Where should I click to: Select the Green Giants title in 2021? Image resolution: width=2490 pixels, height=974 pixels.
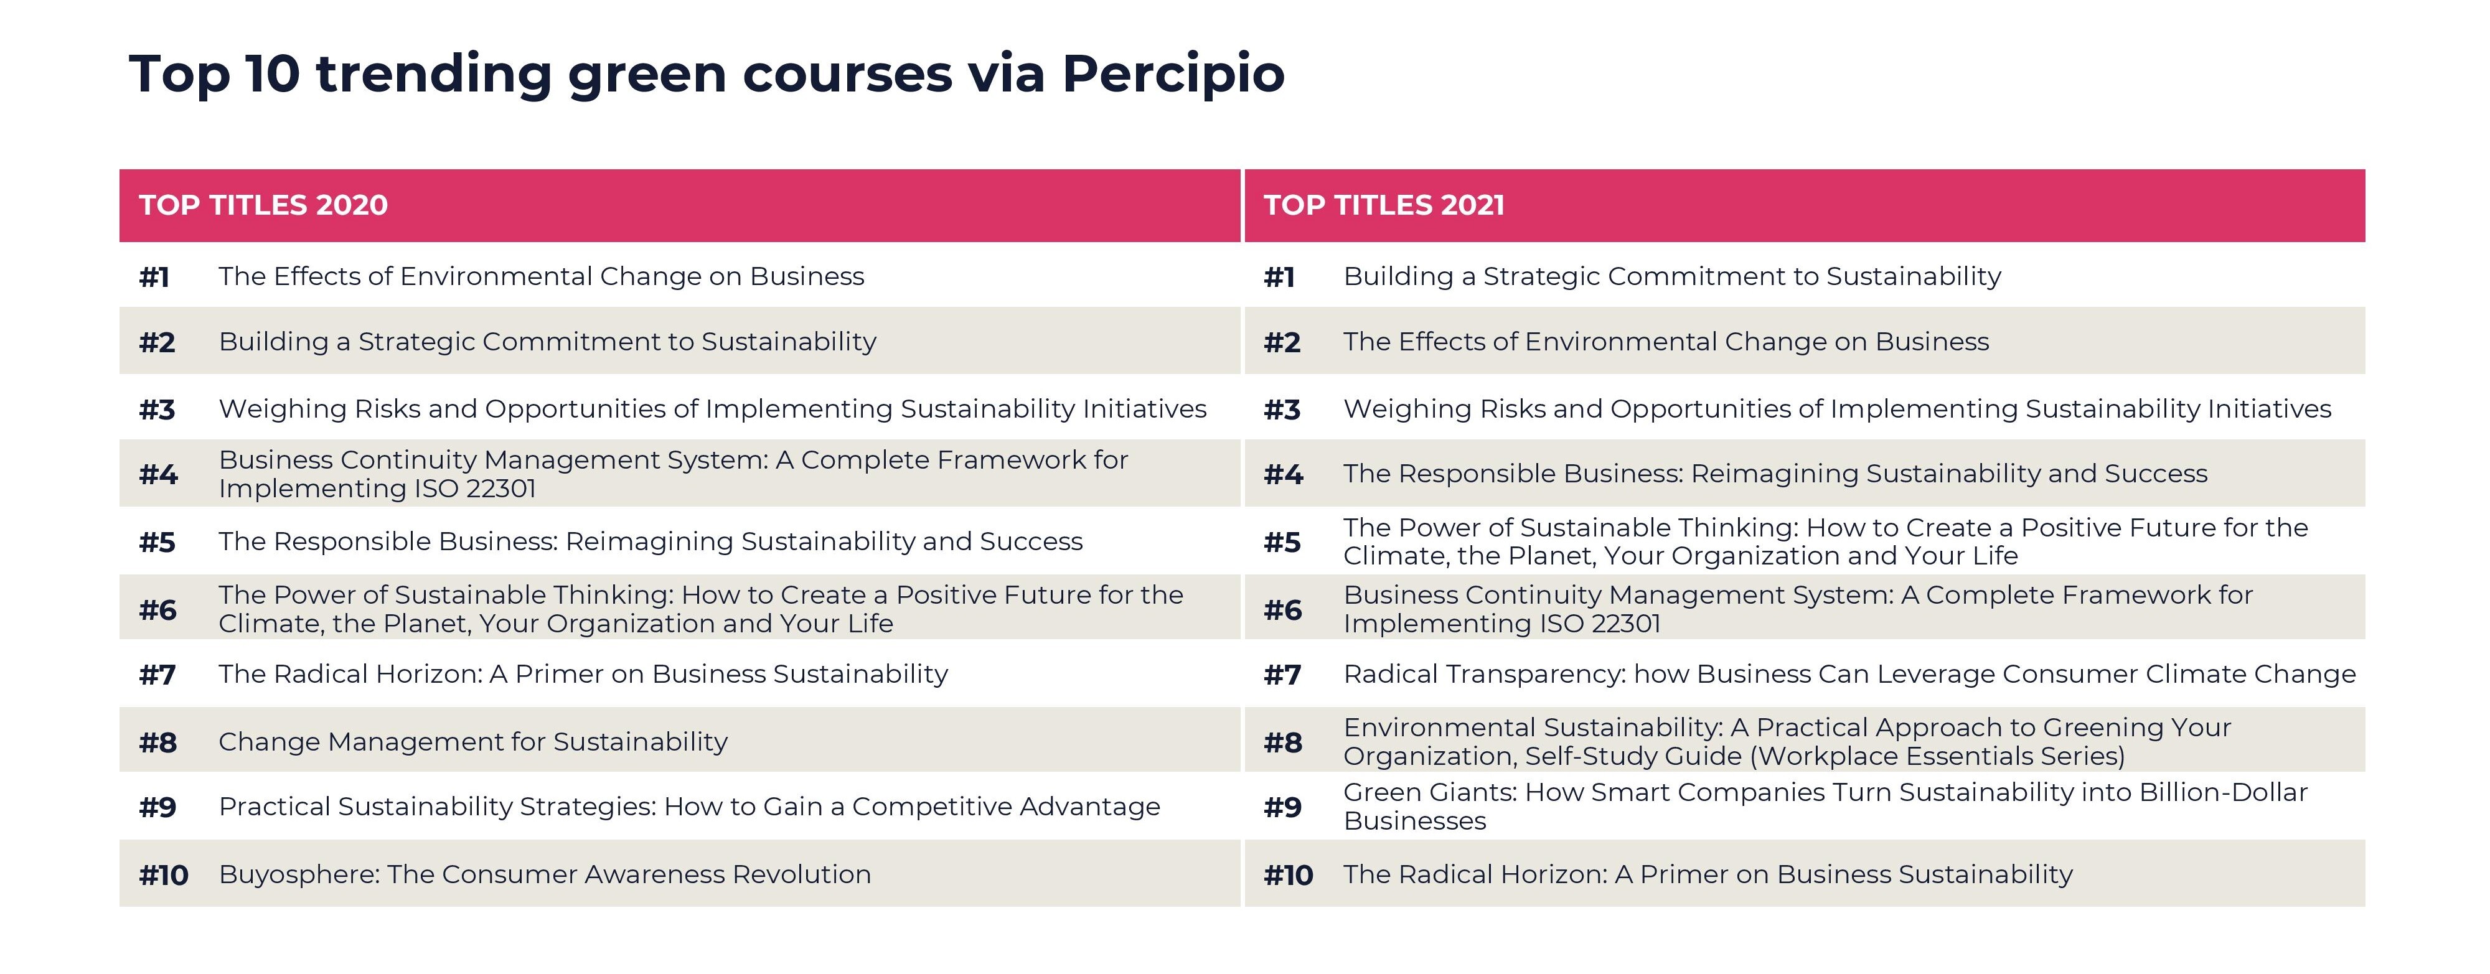(1825, 807)
